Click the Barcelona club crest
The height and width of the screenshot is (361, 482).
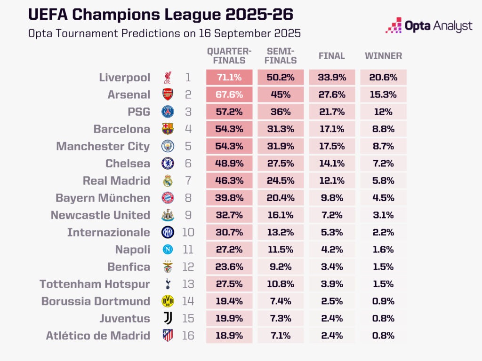point(168,129)
